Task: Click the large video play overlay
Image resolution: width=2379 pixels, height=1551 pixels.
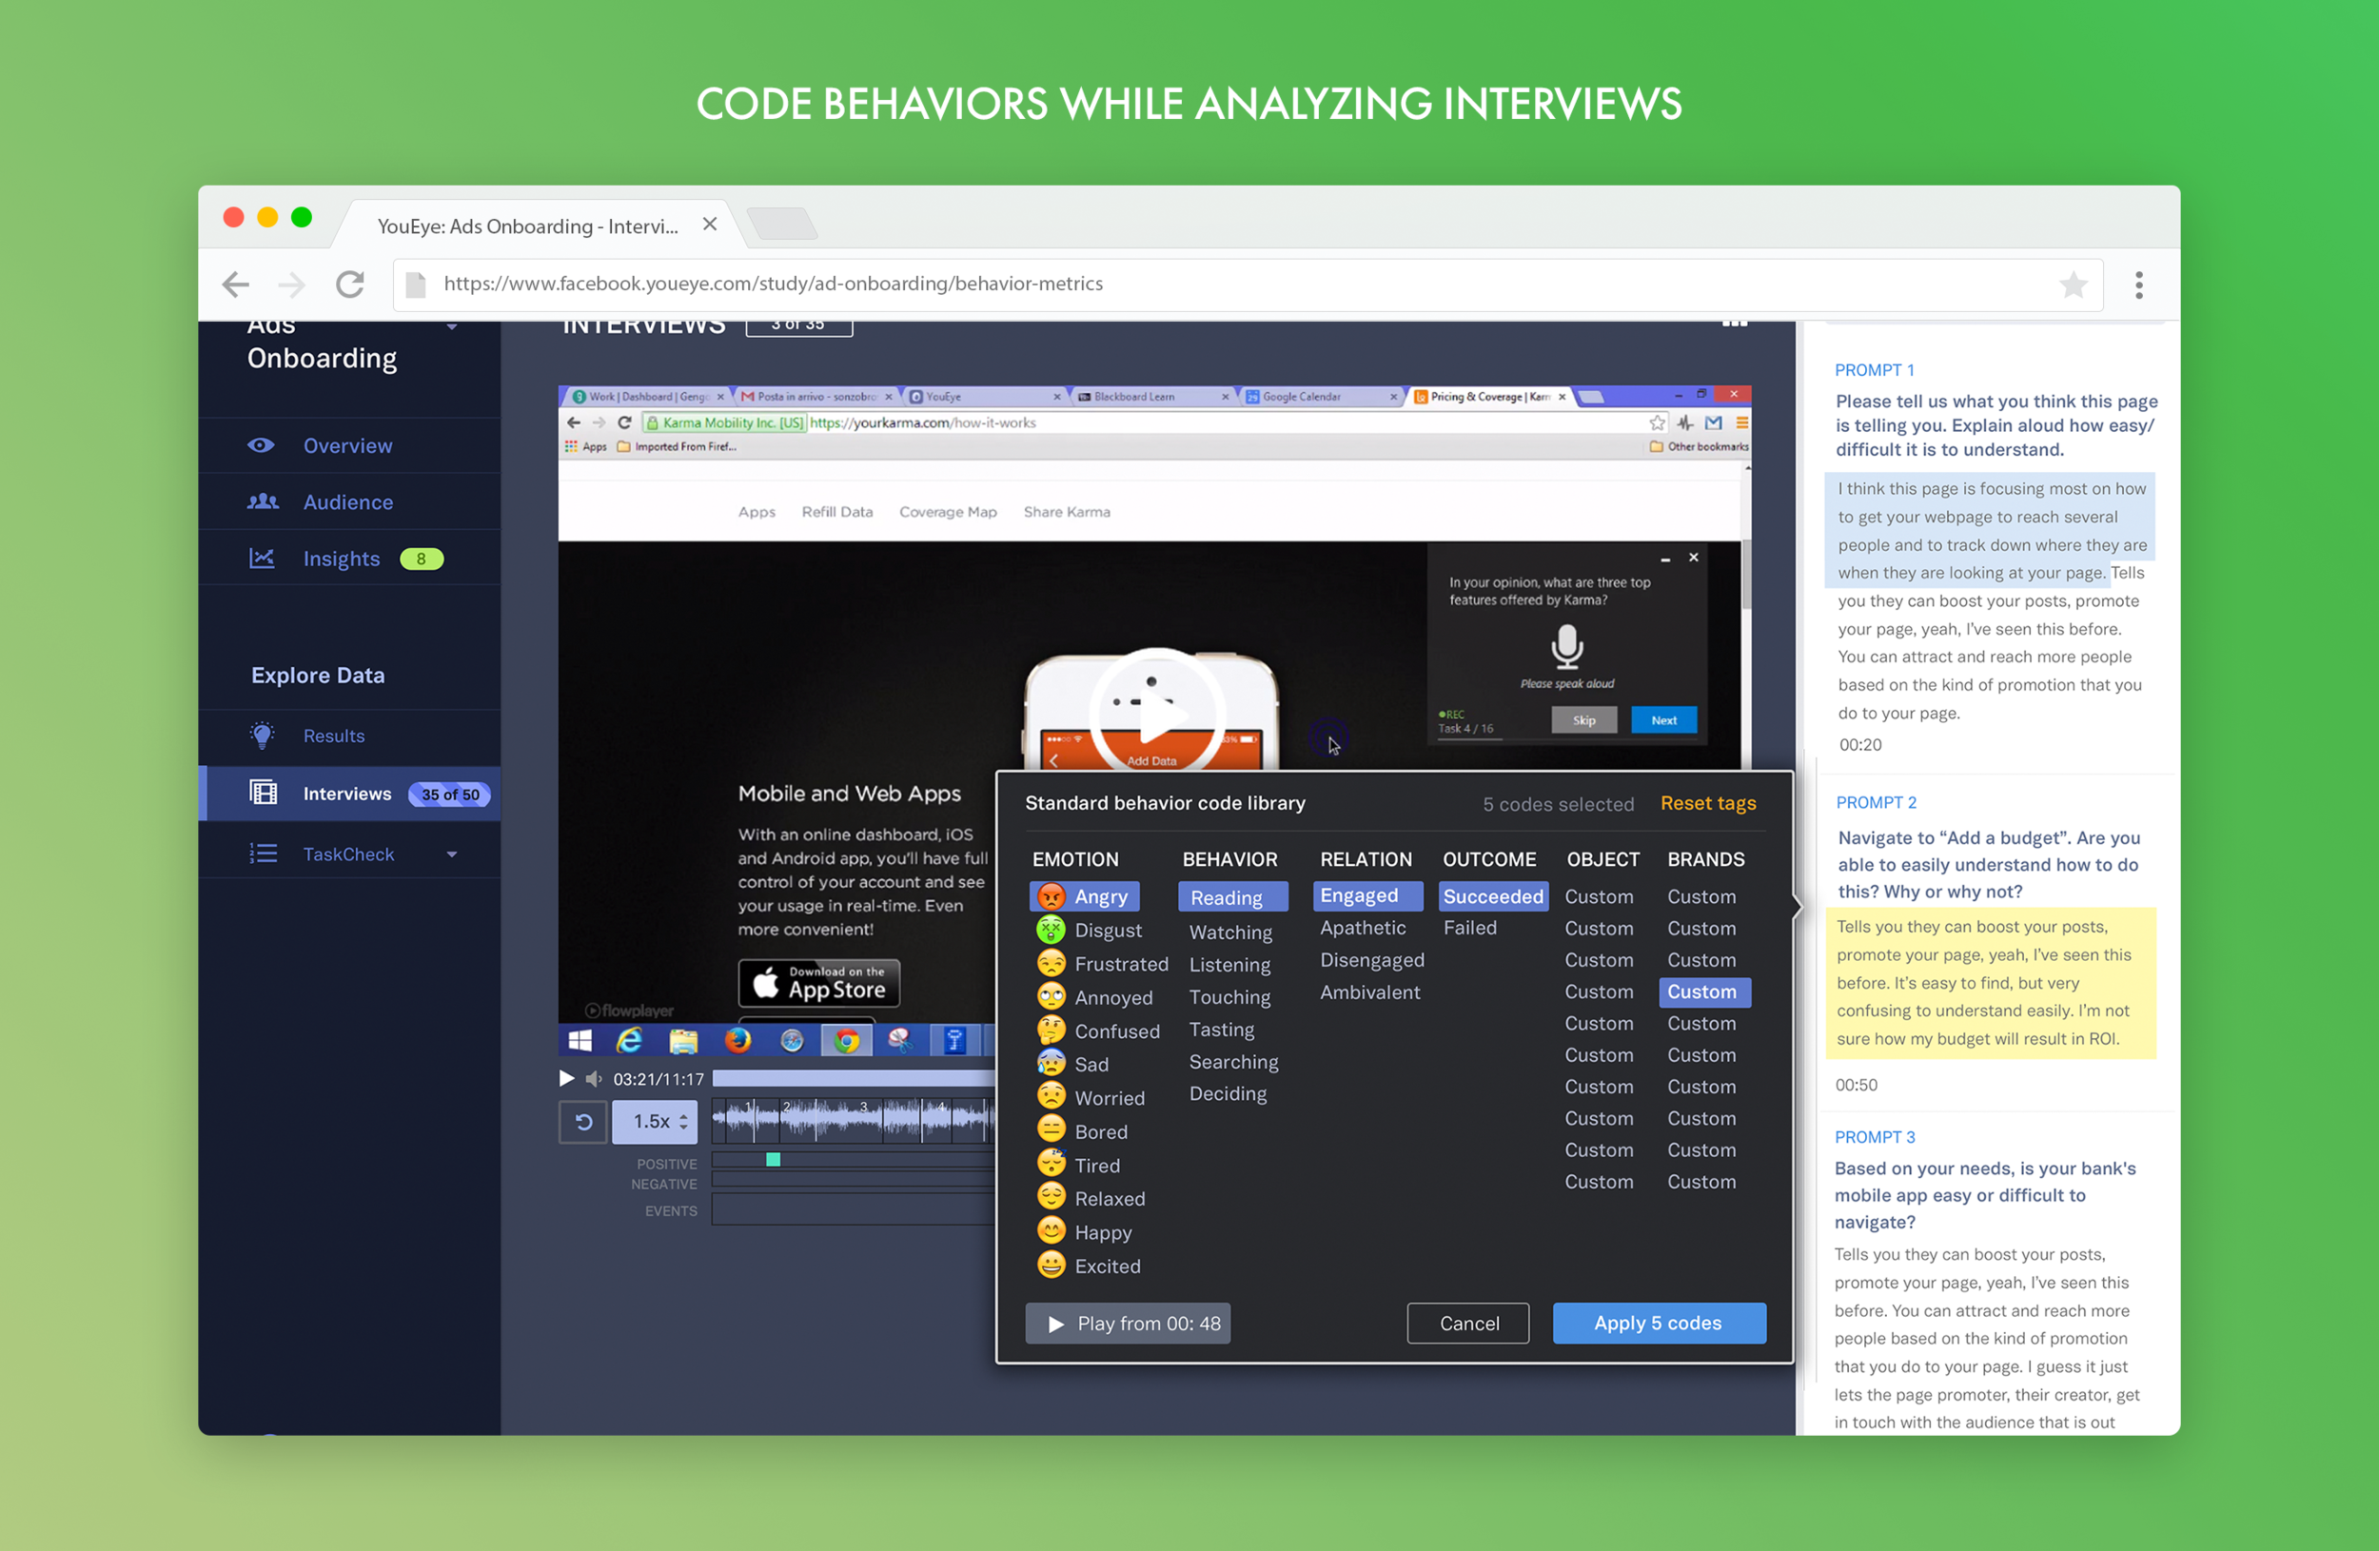Action: pyautogui.click(x=1156, y=716)
